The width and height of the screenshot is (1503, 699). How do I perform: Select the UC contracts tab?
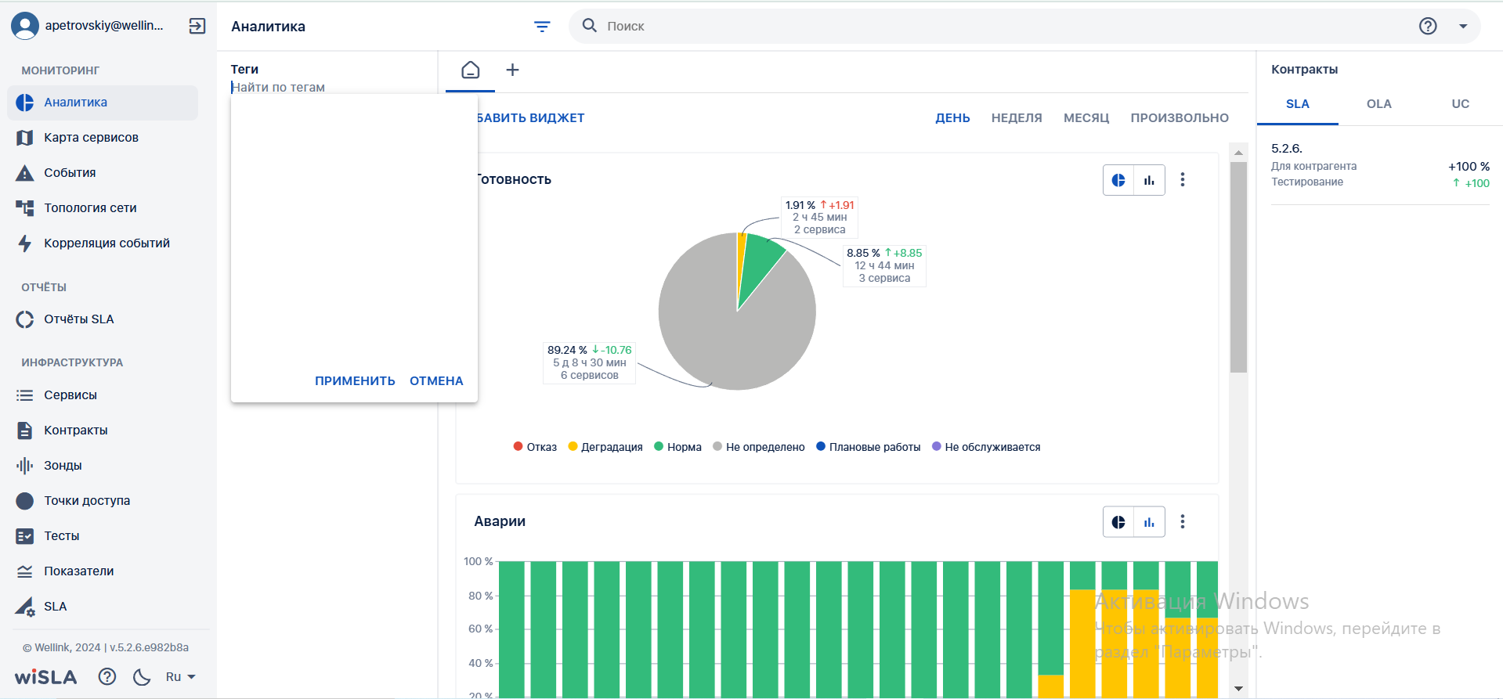pos(1461,104)
